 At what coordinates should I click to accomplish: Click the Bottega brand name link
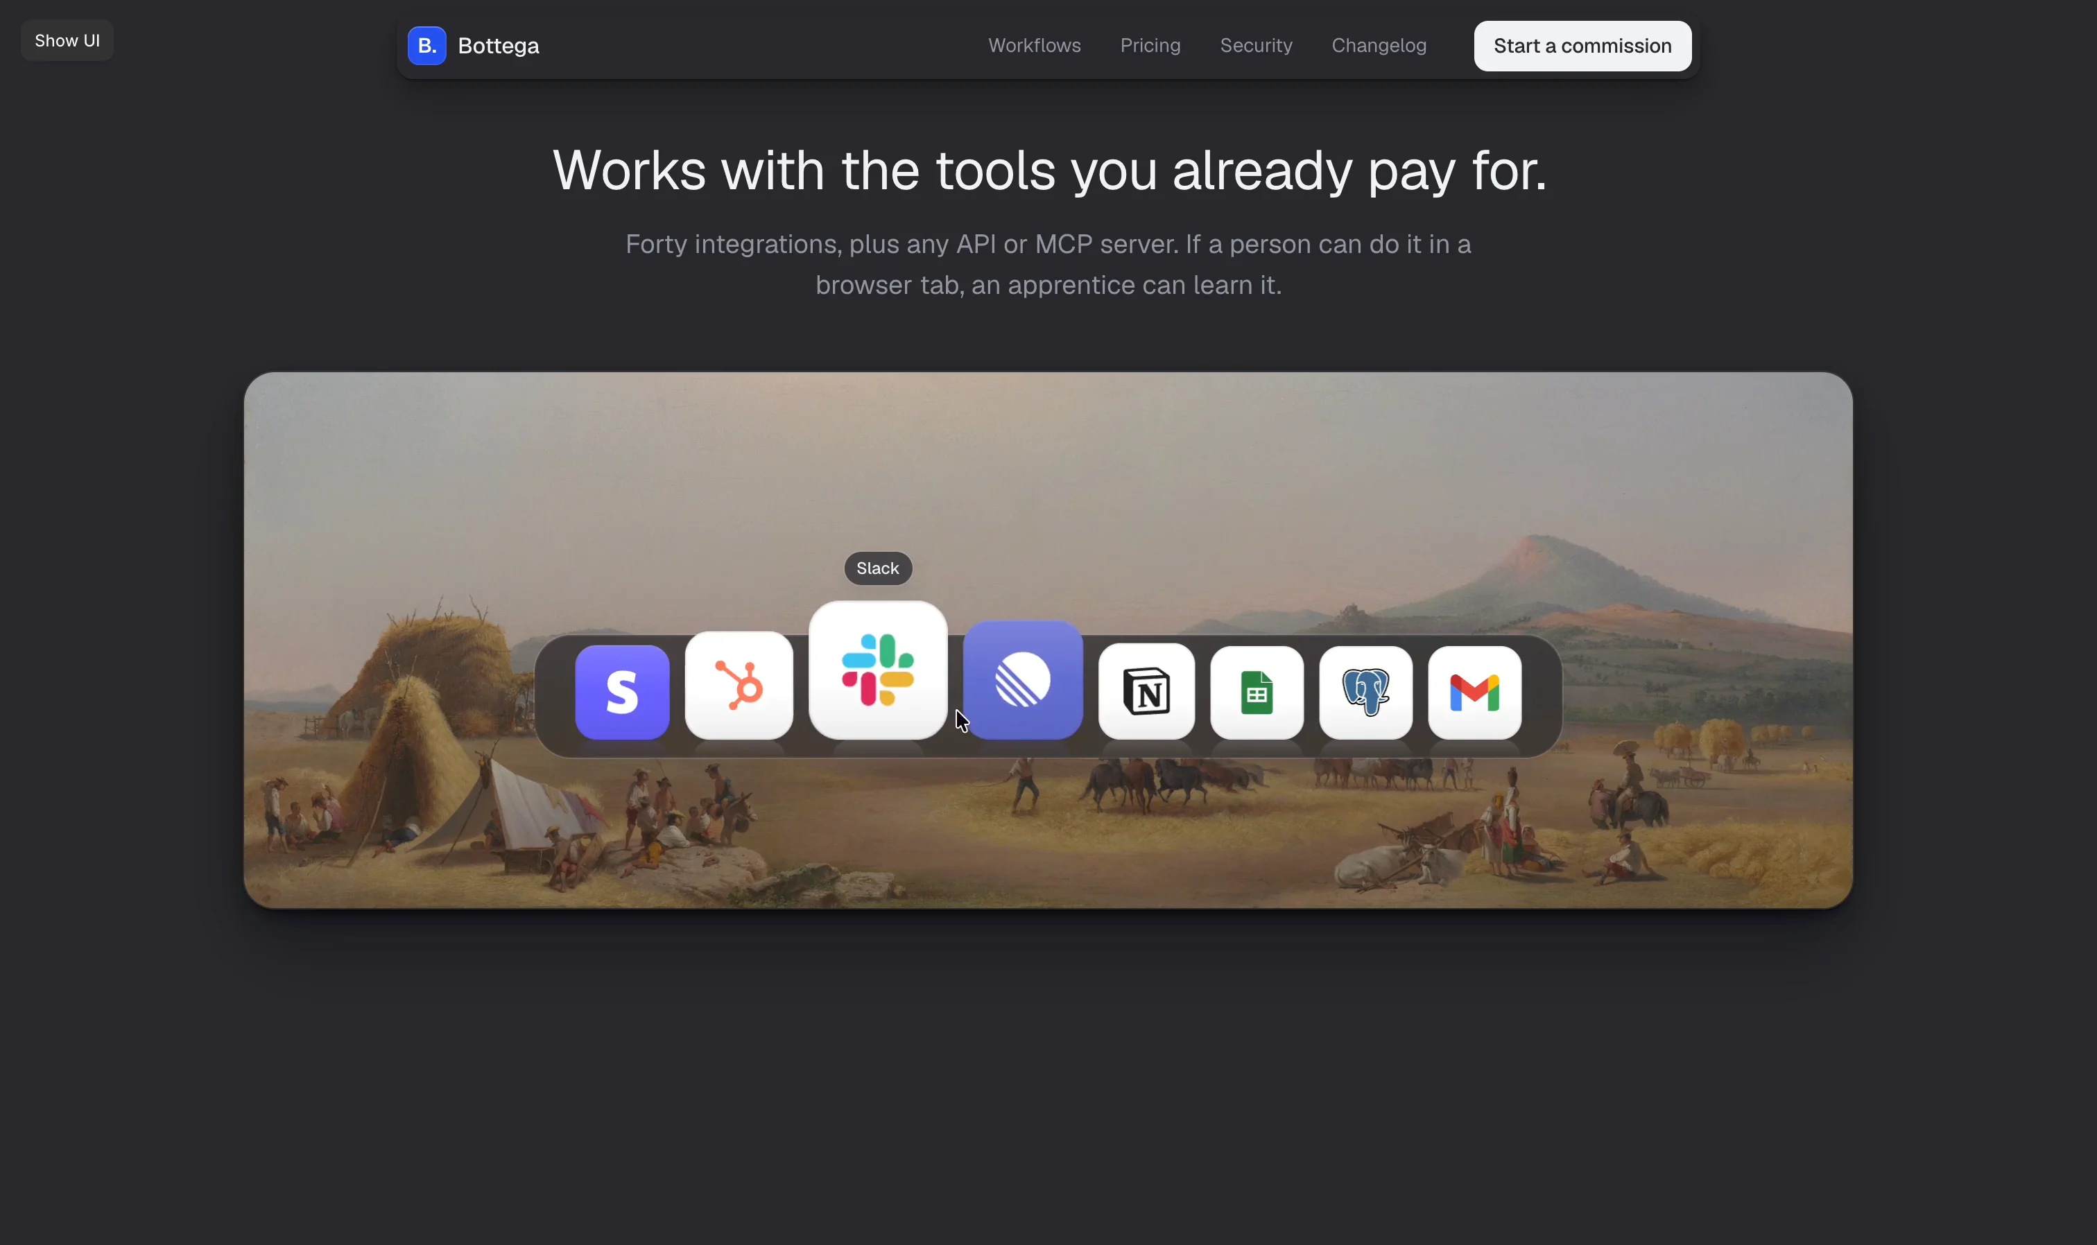(499, 46)
